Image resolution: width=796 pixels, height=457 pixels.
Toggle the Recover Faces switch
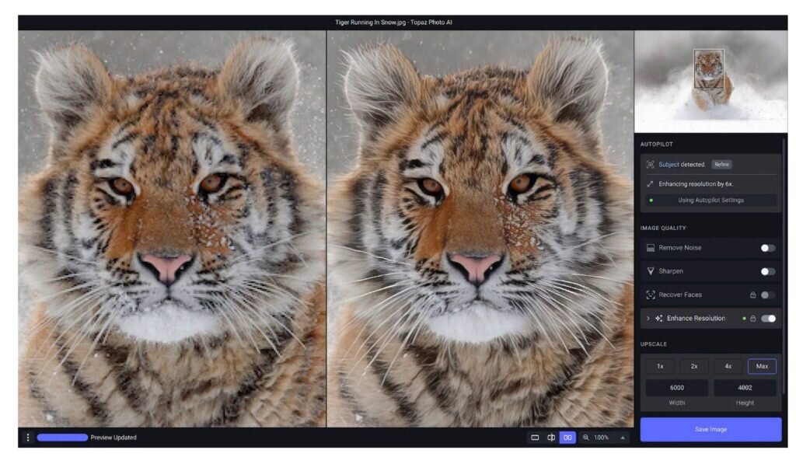tap(768, 295)
